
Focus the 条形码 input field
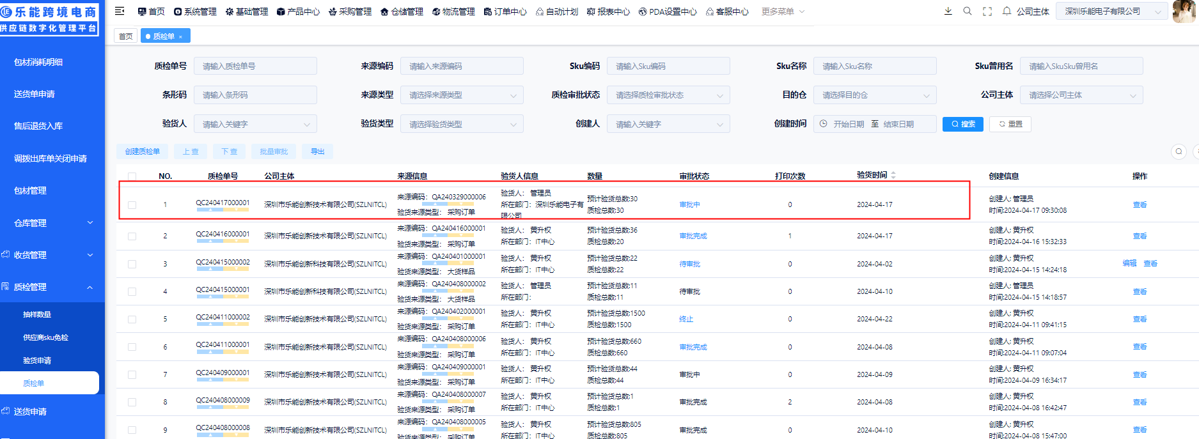(x=255, y=95)
